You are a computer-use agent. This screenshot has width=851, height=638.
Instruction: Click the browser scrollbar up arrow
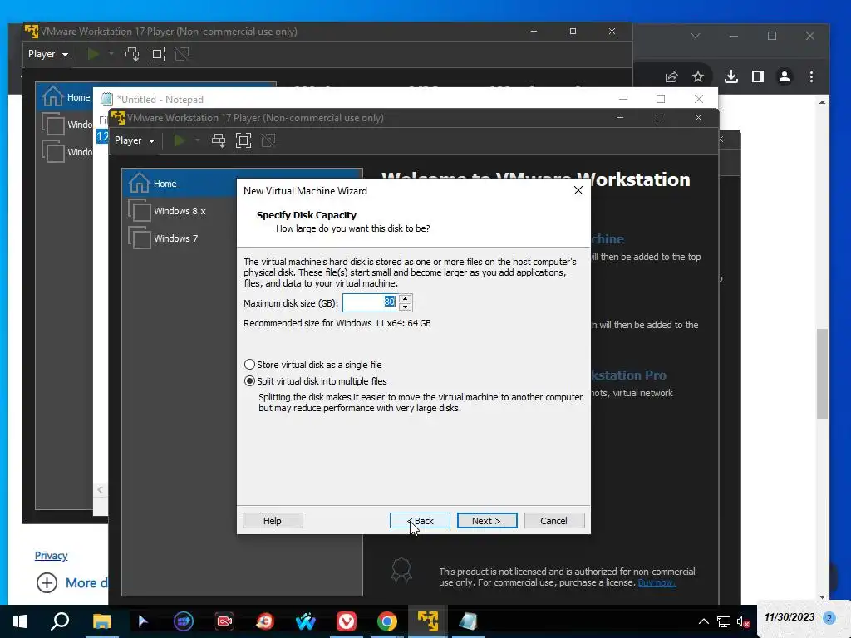point(823,102)
